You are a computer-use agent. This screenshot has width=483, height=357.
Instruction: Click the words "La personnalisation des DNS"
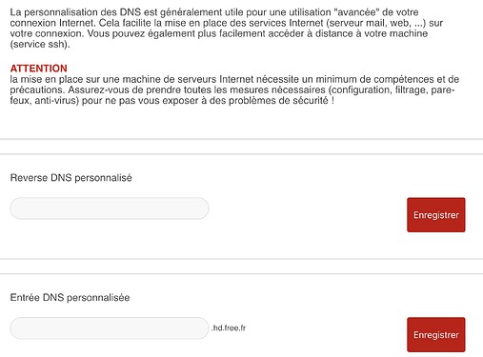coord(75,12)
